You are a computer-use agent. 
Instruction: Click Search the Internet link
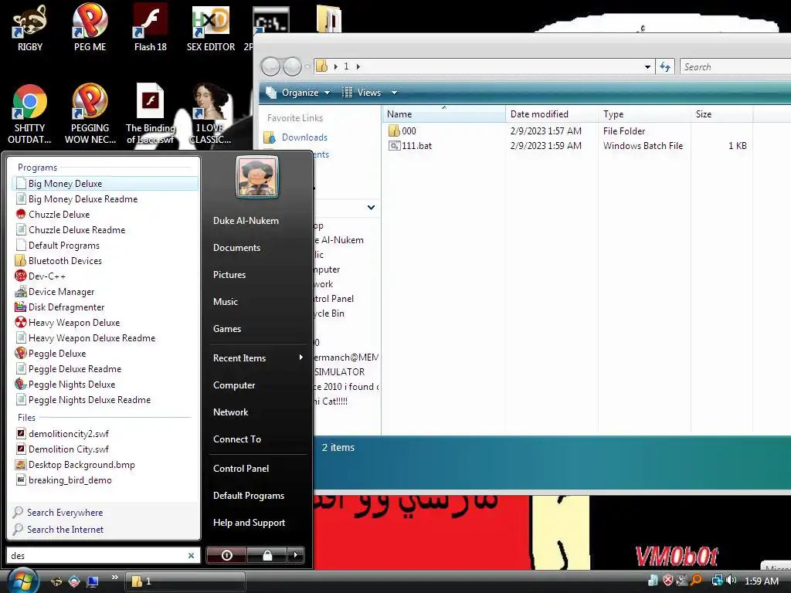click(65, 530)
